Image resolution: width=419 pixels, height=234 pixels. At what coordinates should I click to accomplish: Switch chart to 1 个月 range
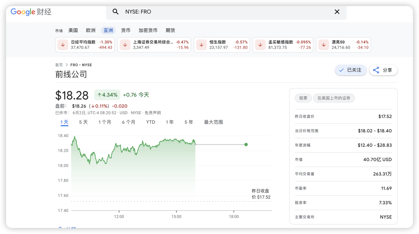104,122
